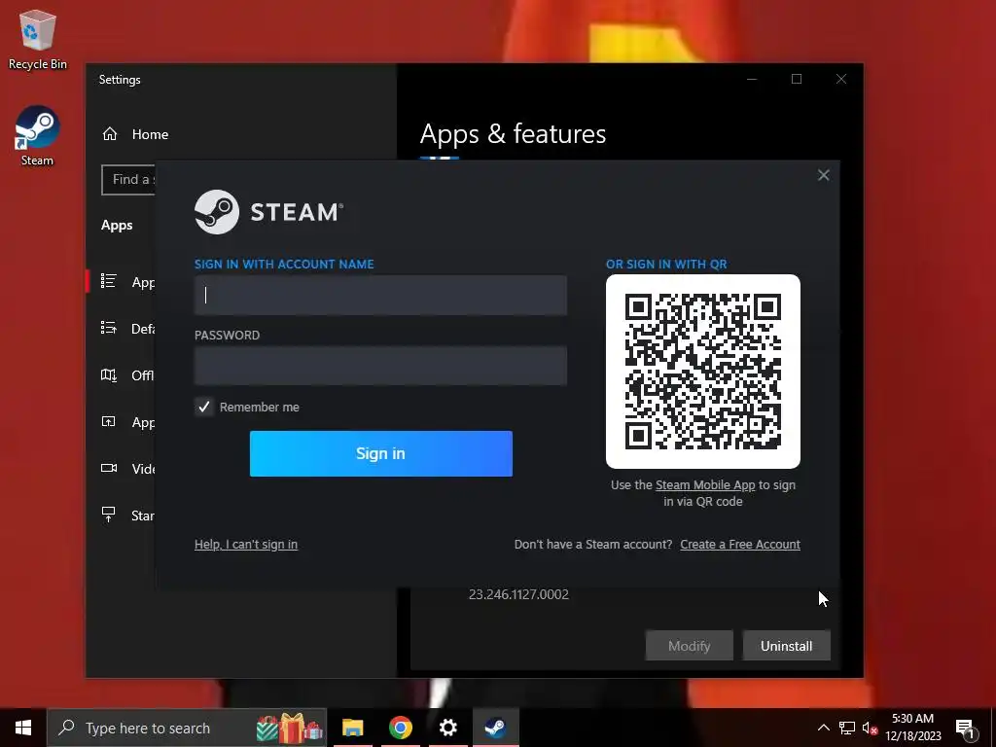Switch to Steam taskbar icon

[x=495, y=728]
